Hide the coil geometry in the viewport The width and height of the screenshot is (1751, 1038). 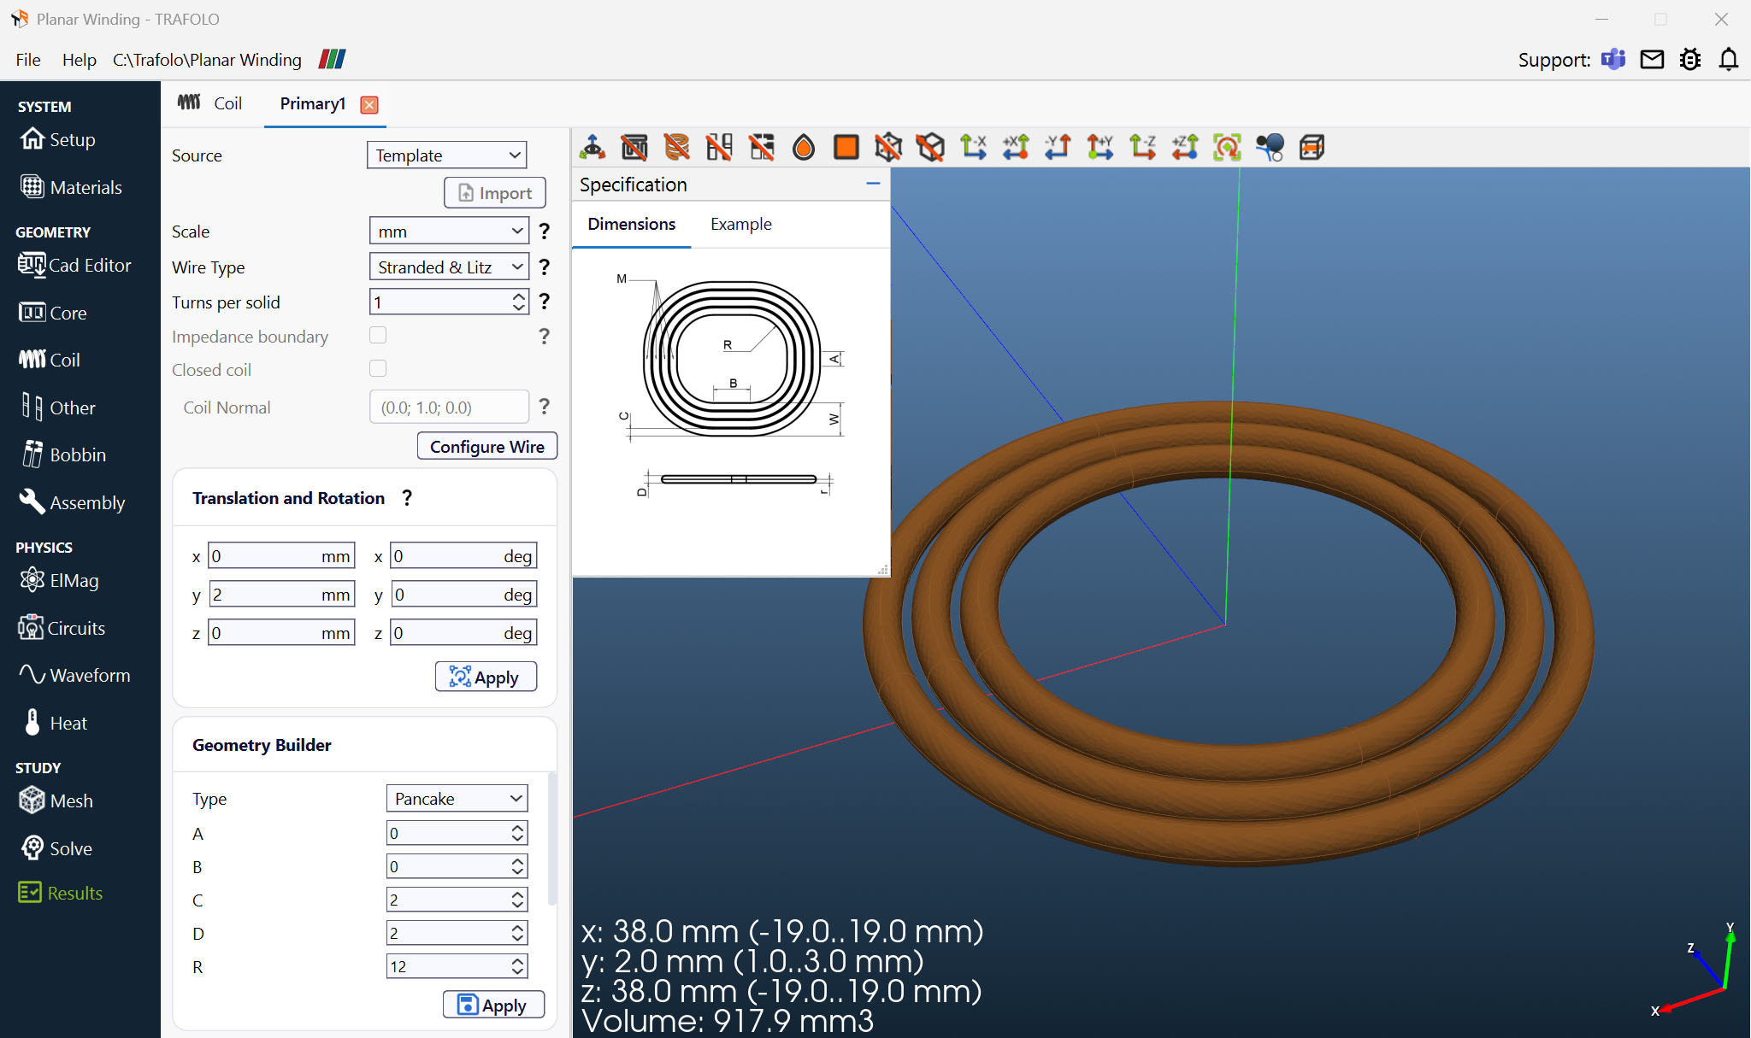coord(676,147)
